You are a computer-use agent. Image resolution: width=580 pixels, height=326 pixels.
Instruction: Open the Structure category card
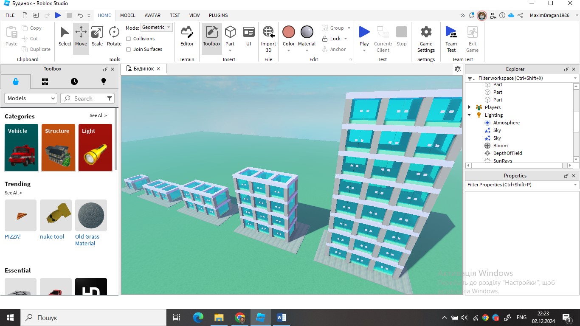coord(58,147)
